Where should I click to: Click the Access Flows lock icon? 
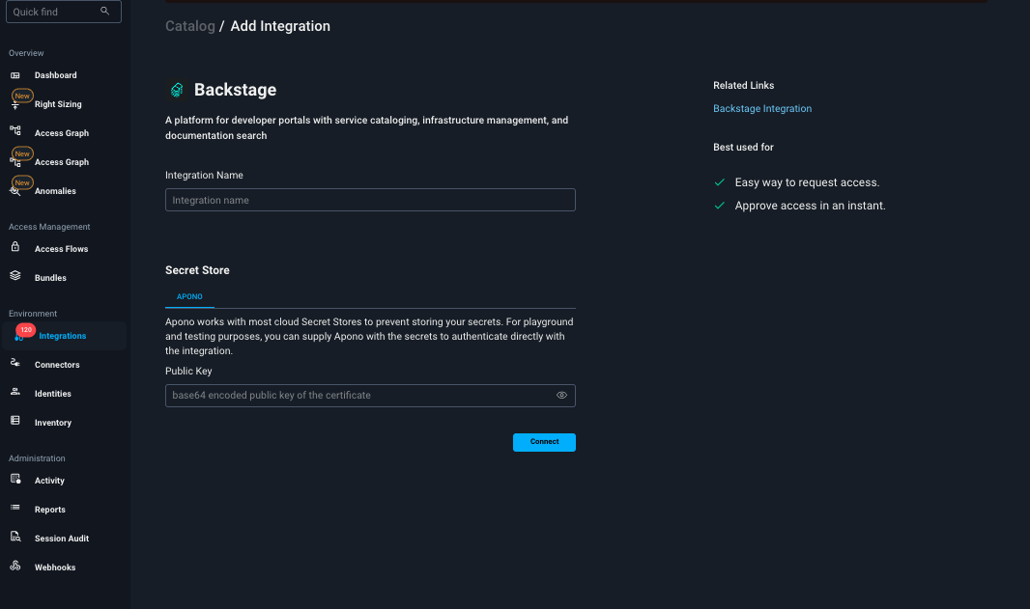click(x=15, y=248)
